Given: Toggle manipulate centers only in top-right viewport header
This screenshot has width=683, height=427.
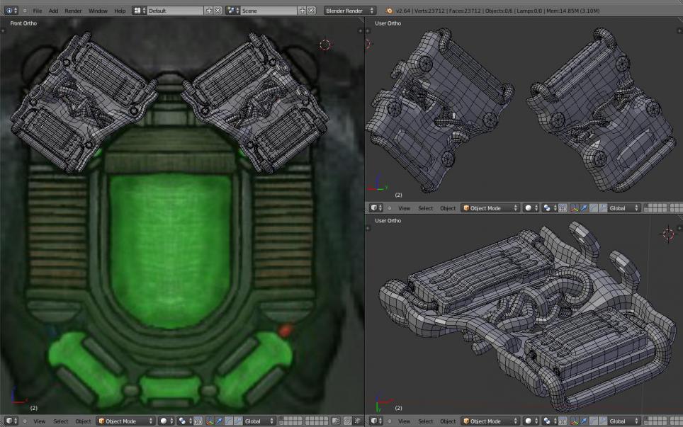Looking at the screenshot, I should pos(563,208).
